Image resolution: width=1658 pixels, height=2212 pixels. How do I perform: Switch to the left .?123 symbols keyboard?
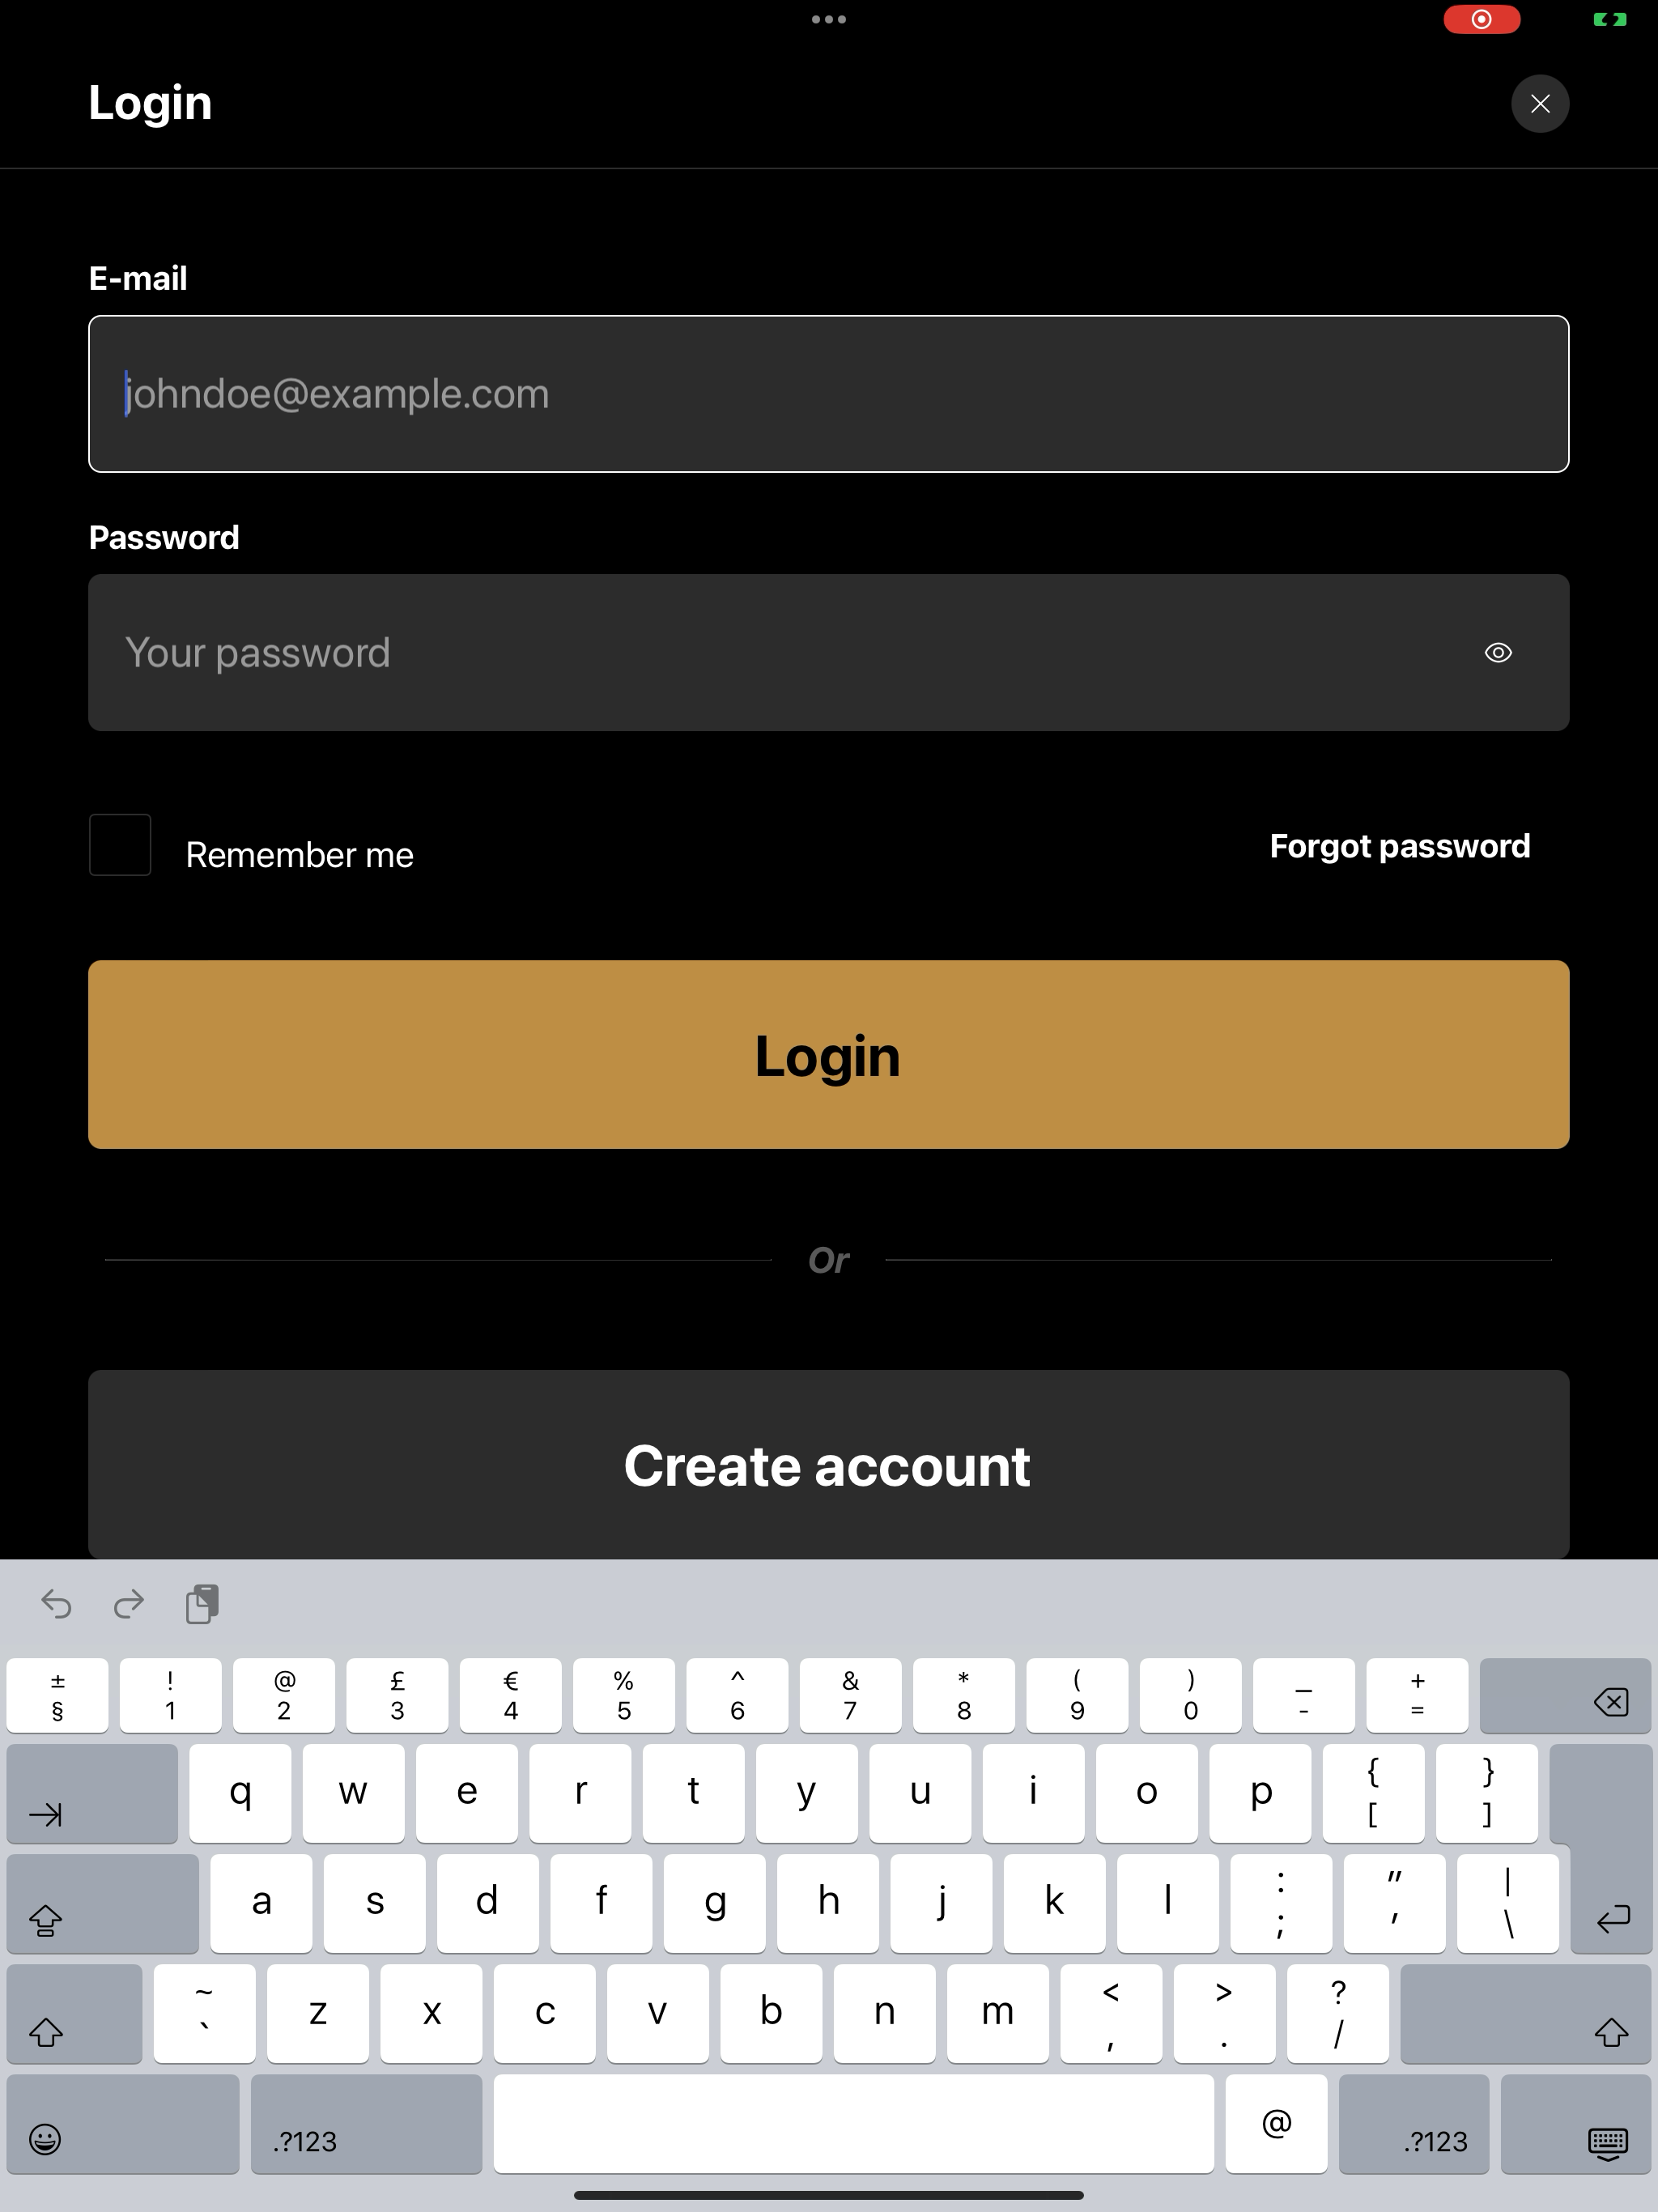(x=366, y=2124)
